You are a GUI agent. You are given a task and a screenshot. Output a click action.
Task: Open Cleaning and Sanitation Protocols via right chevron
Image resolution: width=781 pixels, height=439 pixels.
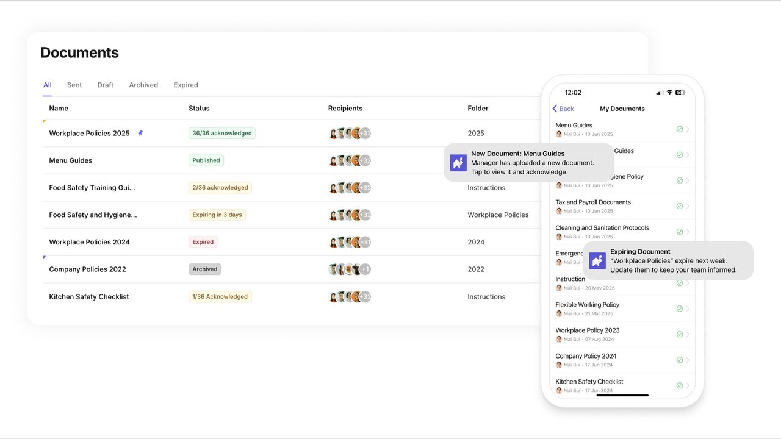pyautogui.click(x=688, y=232)
